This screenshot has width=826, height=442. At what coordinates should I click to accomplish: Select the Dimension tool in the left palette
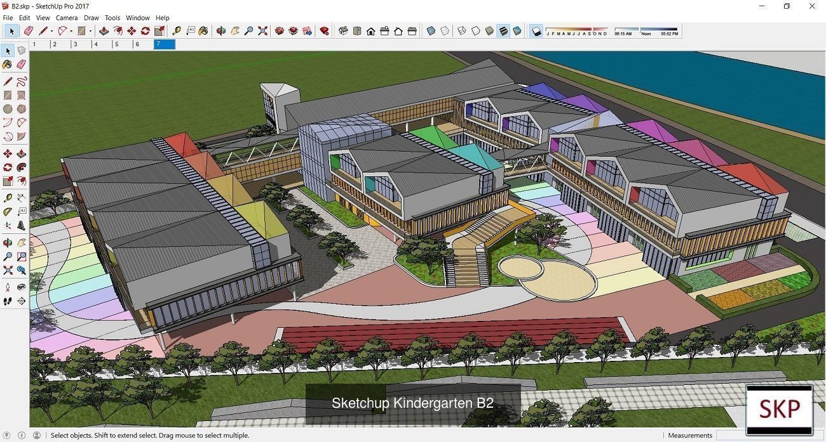pos(22,198)
